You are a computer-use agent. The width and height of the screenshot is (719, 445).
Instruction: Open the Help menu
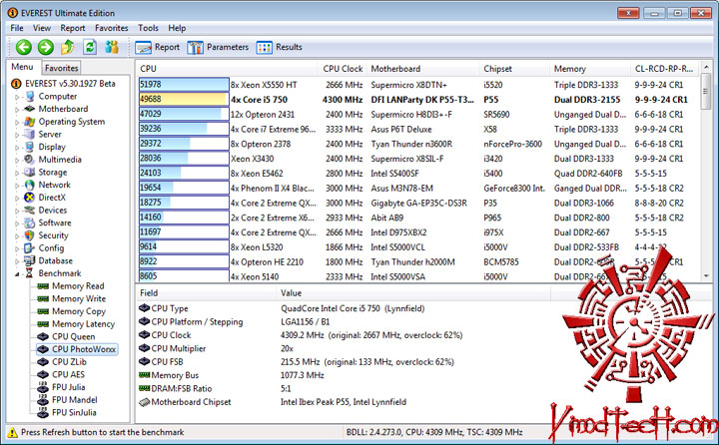(177, 28)
